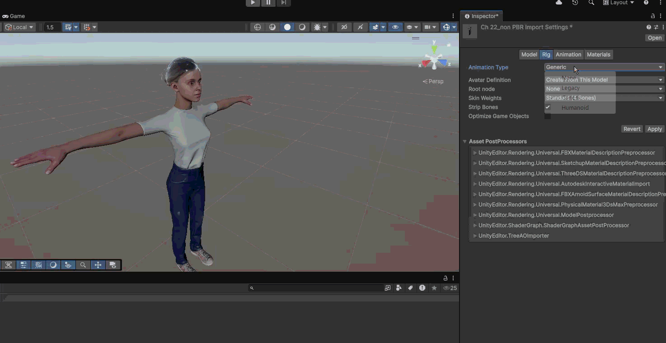Toggle grid visibility button in scene toolbar
Image resolution: width=666 pixels, height=343 pixels.
click(68, 27)
